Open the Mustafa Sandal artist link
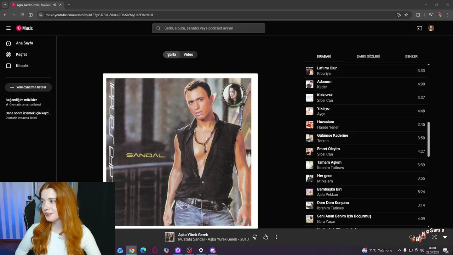 [191, 239]
